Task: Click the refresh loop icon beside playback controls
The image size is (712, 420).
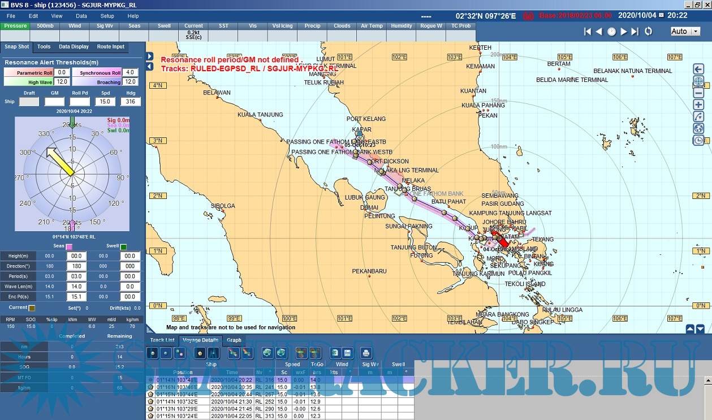Action: coord(648,32)
